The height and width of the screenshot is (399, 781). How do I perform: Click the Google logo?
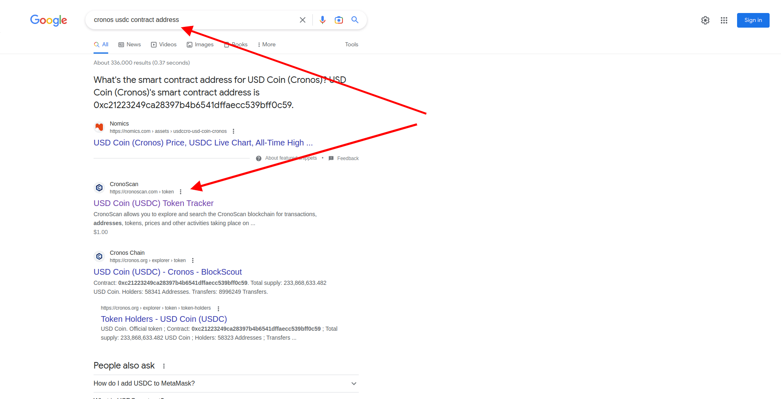48,20
